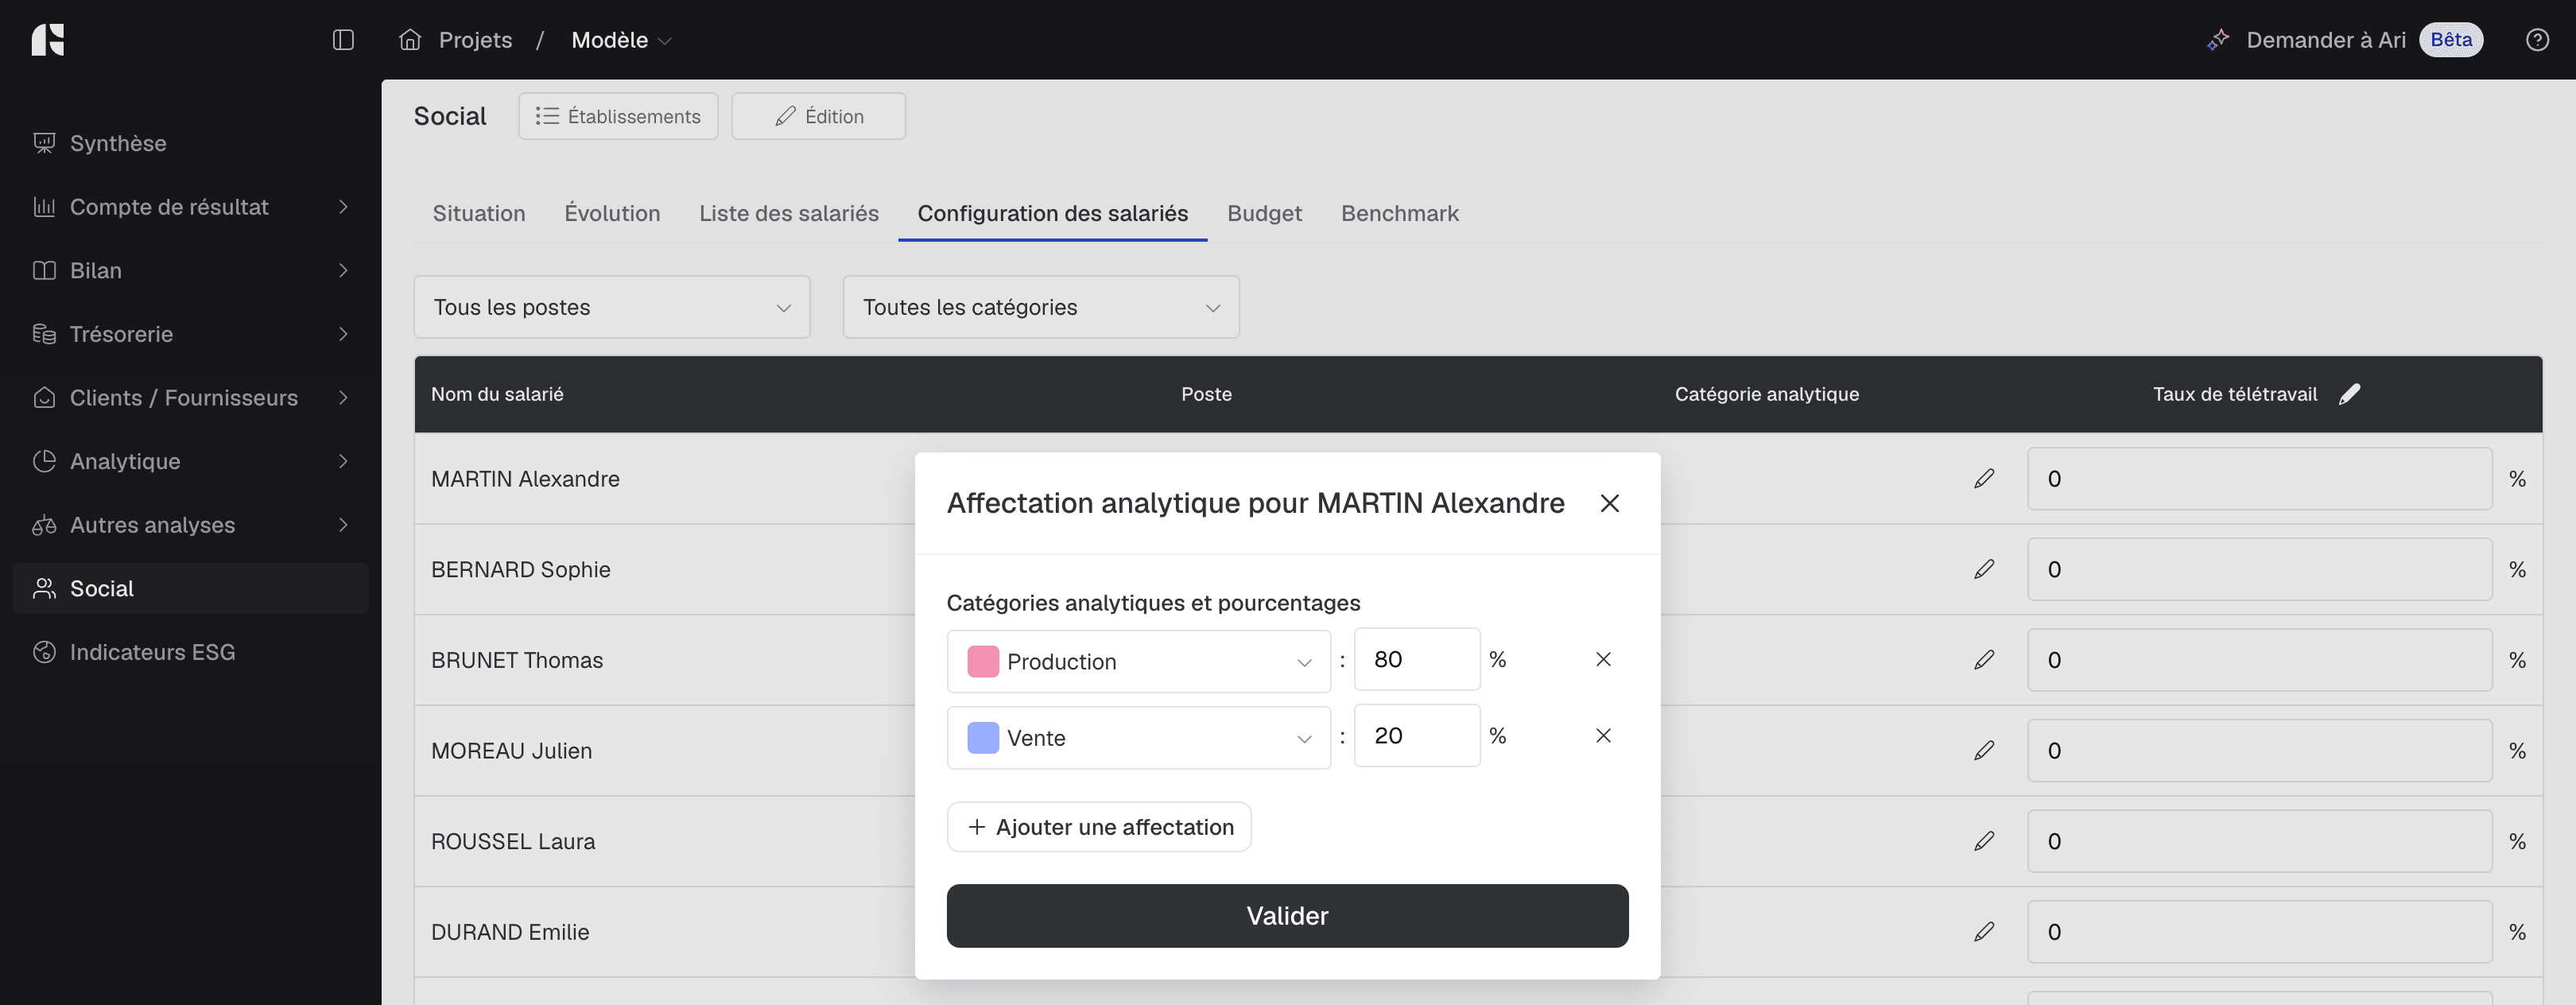Screen dimensions: 2576x1005
Task: Expand the Clients / Fournisseurs chevron
Action: tap(343, 398)
